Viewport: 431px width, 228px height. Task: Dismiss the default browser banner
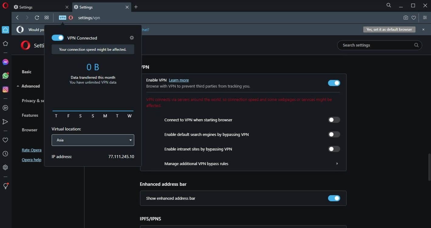423,29
